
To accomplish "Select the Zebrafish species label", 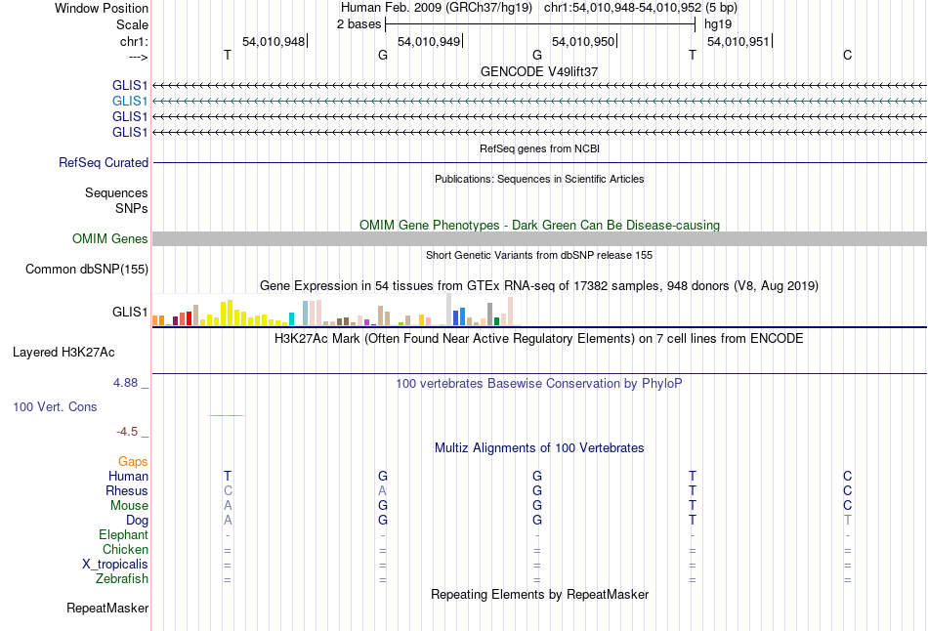I will [x=122, y=579].
